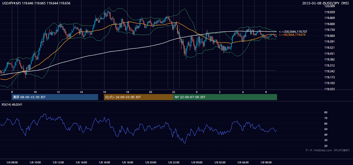The height and width of the screenshot is (165, 353).
Task: Click price axis label 120.009
Action: click(330, 6)
